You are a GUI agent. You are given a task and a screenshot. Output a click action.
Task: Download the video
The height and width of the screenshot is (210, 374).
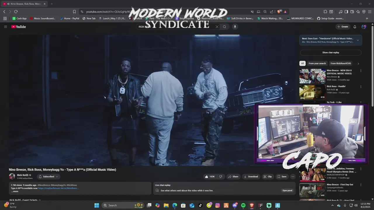pos(251,176)
